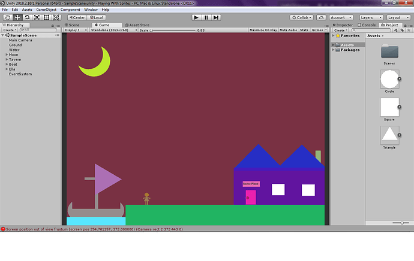Screen dimensions: 414x261
Task: Open the Display 1 dropdown
Action: 76,30
